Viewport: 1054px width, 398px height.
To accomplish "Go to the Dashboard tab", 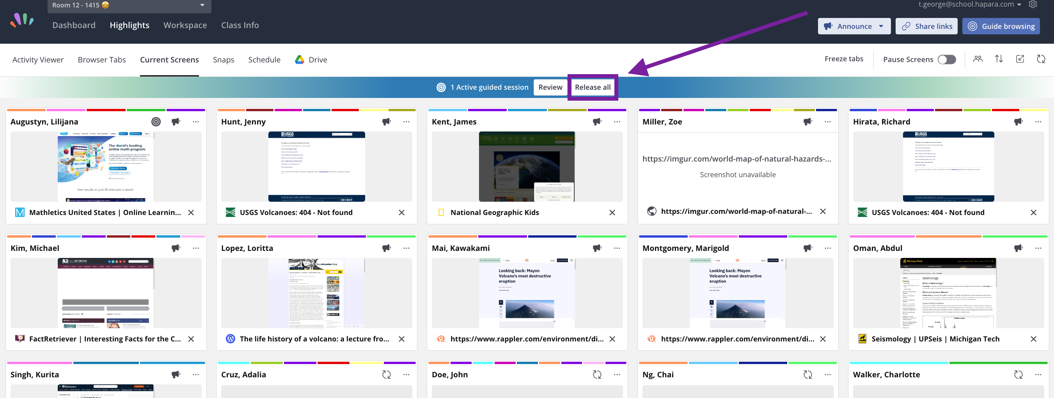I will coord(74,25).
